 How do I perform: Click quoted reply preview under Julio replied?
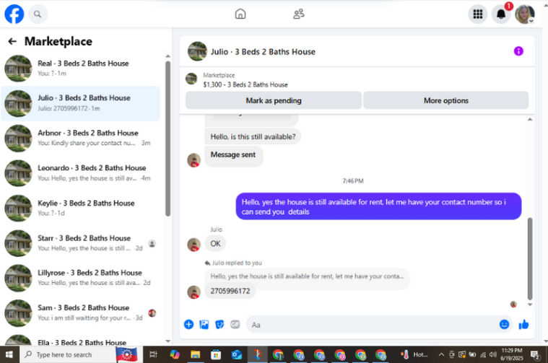[x=307, y=276]
